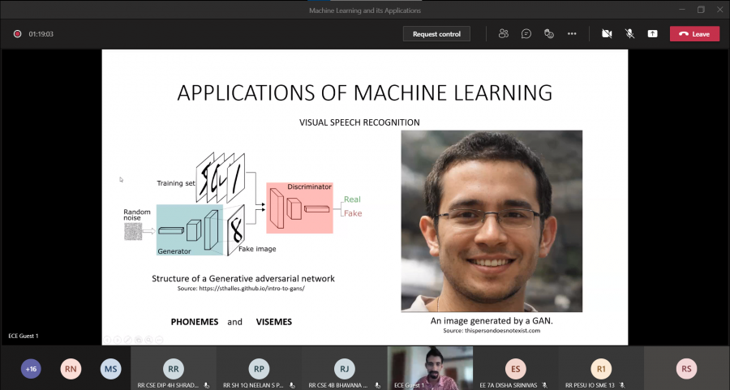Expand the +16 additional participants list
The width and height of the screenshot is (730, 390).
(x=31, y=369)
